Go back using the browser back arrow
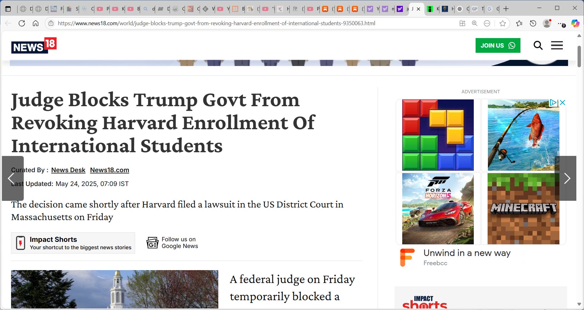 [x=8, y=23]
